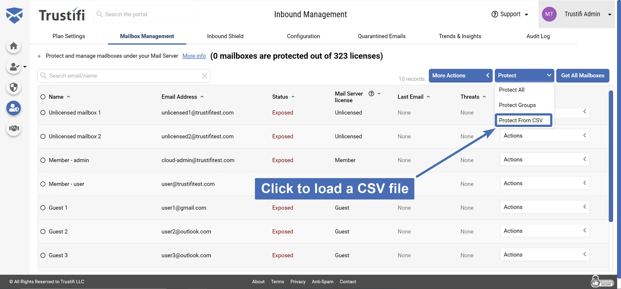
Task: Click the Support question mark icon
Action: coord(495,14)
